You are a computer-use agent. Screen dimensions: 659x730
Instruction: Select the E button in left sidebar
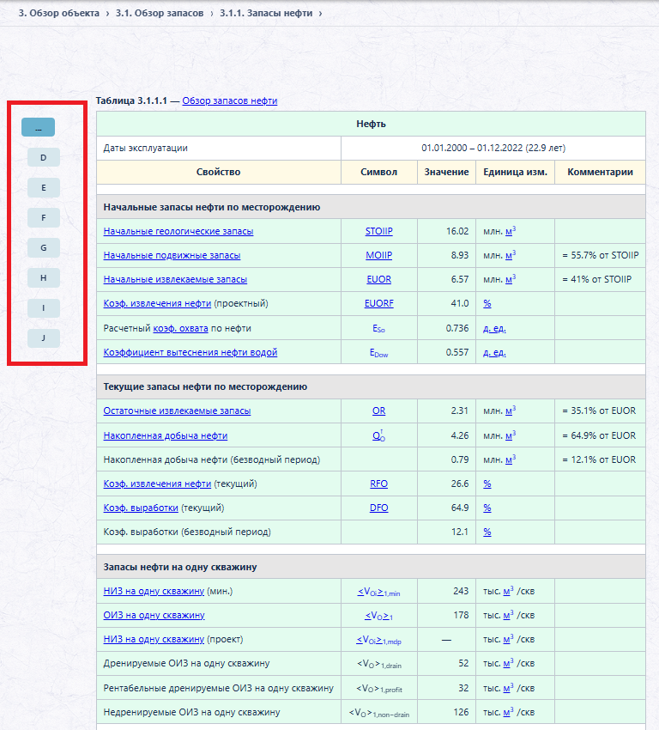[43, 187]
